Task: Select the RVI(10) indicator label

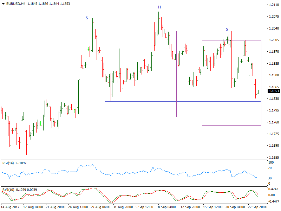Action: tap(20, 190)
